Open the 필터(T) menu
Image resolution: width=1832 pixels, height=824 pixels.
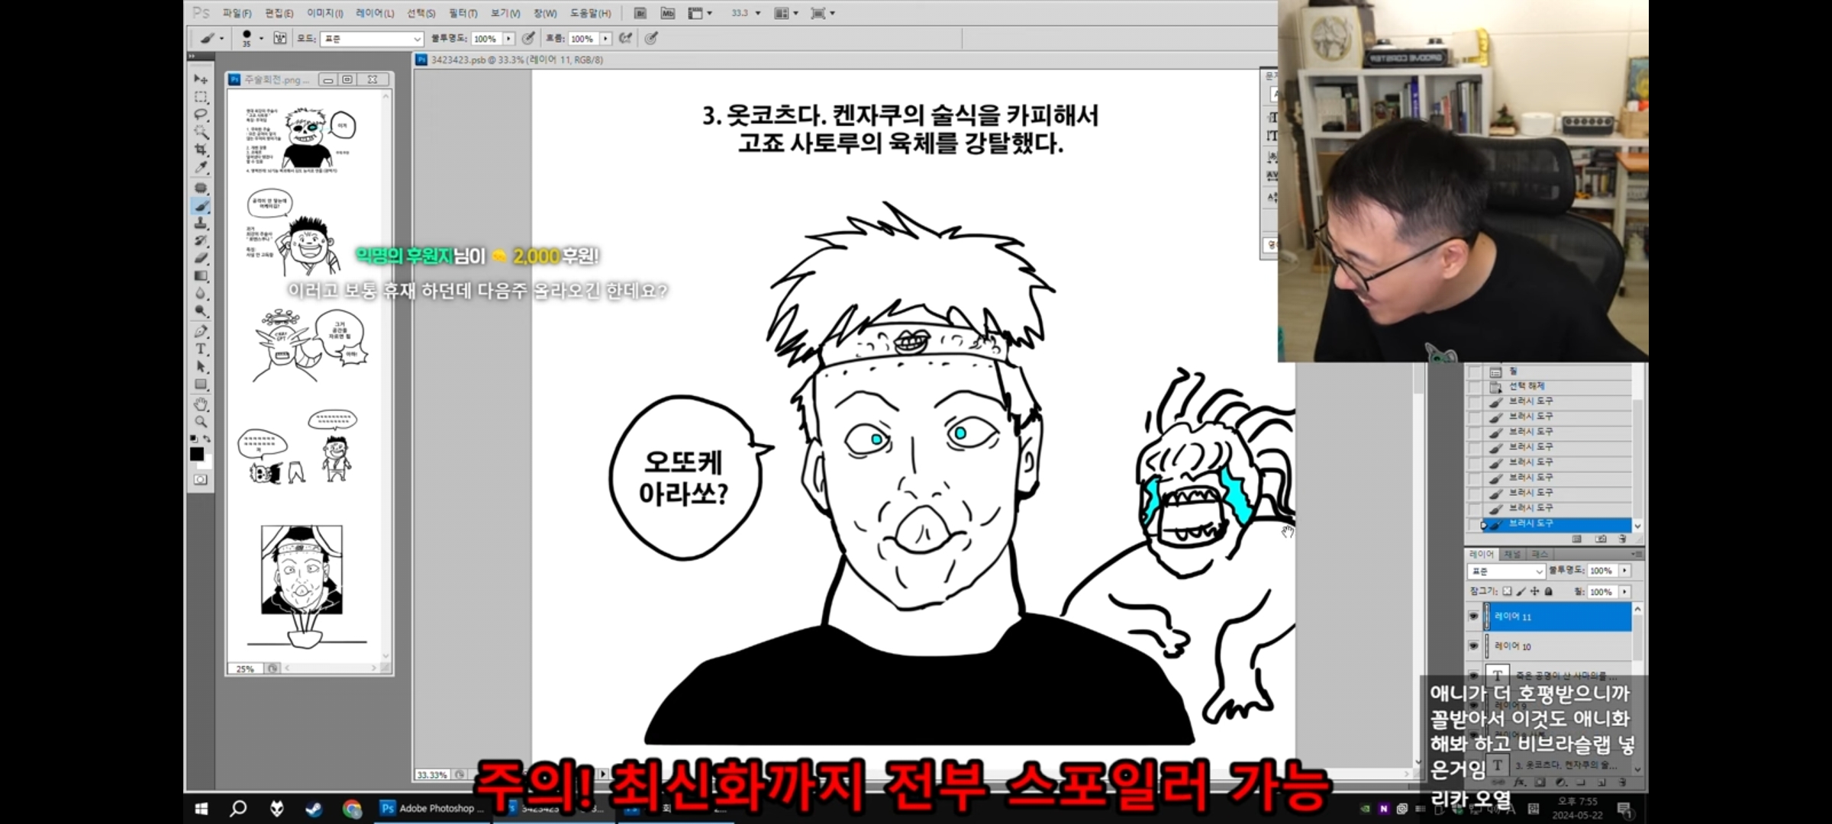pyautogui.click(x=463, y=13)
